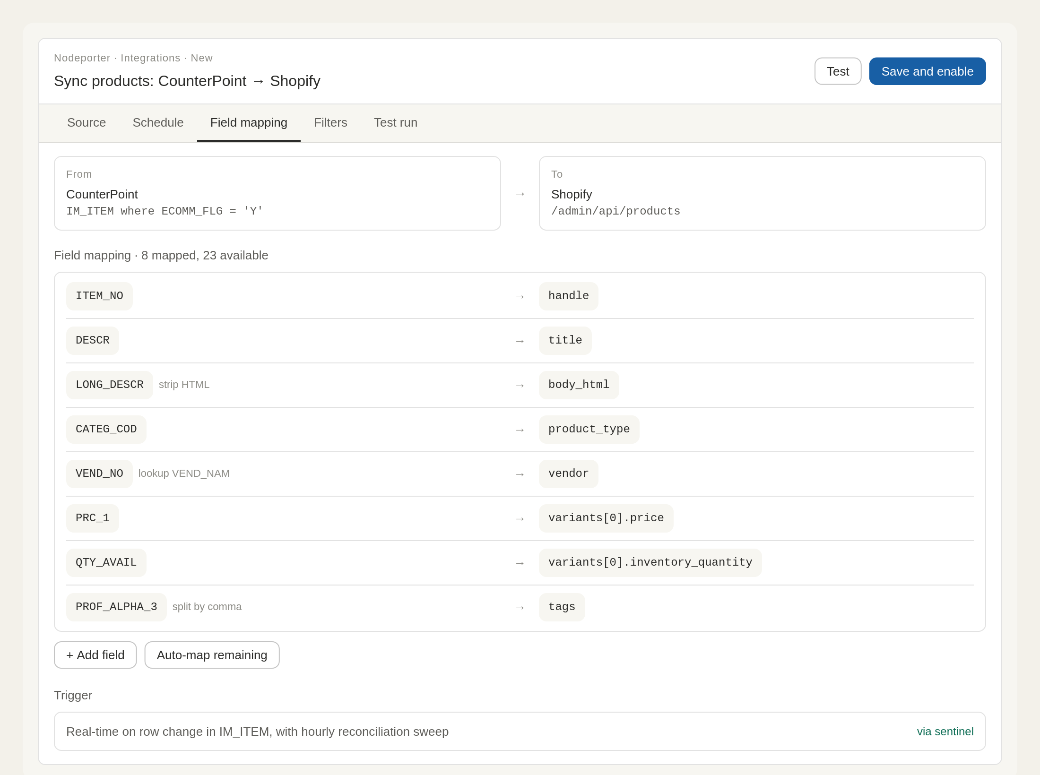Go to the Filters tab

tap(330, 122)
